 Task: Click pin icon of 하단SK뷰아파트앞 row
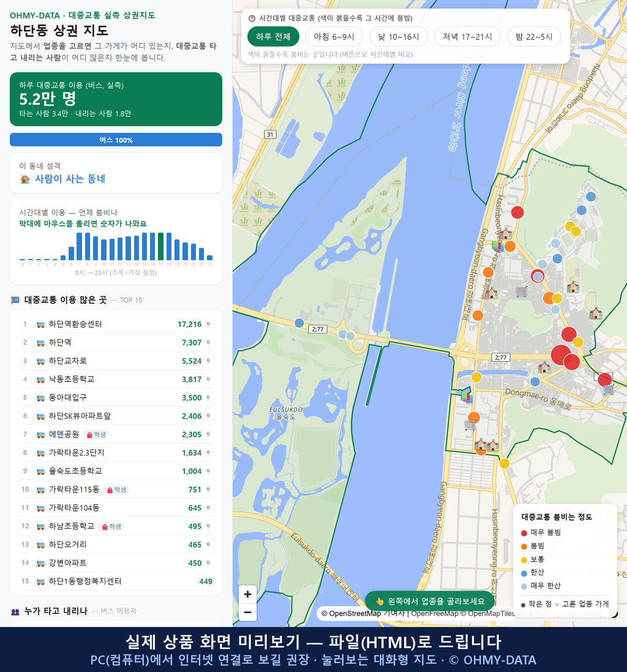[208, 416]
